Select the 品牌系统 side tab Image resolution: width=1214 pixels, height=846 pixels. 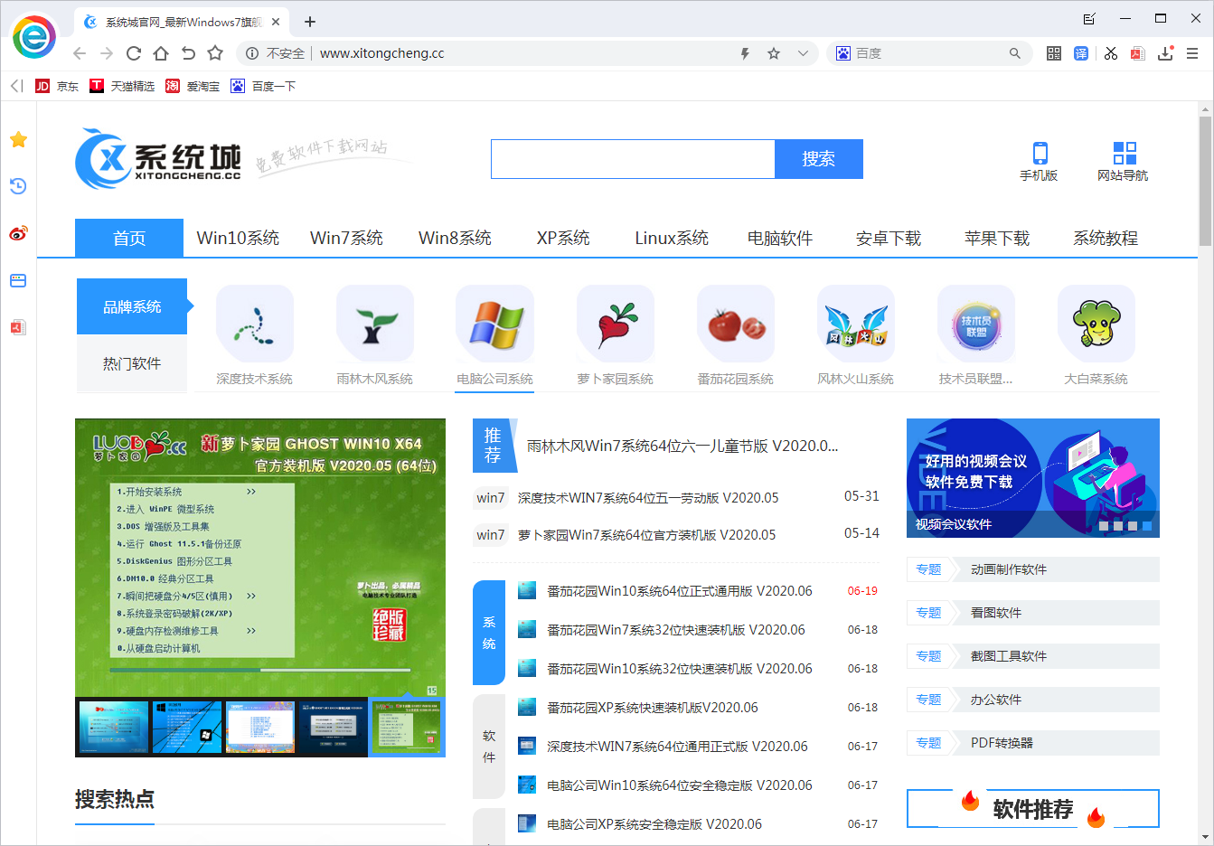(132, 306)
